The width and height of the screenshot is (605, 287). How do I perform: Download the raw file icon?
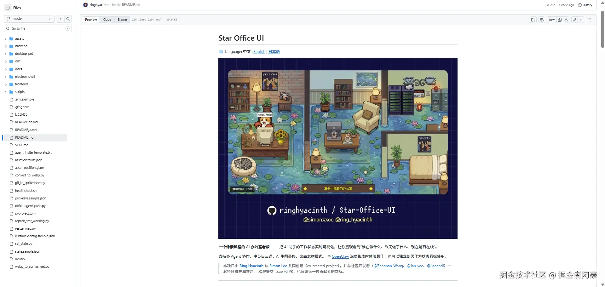pyautogui.click(x=566, y=20)
